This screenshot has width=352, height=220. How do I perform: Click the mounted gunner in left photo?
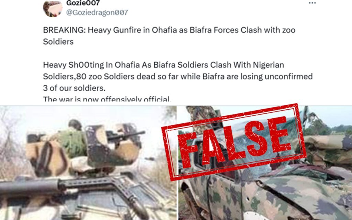tap(72, 139)
